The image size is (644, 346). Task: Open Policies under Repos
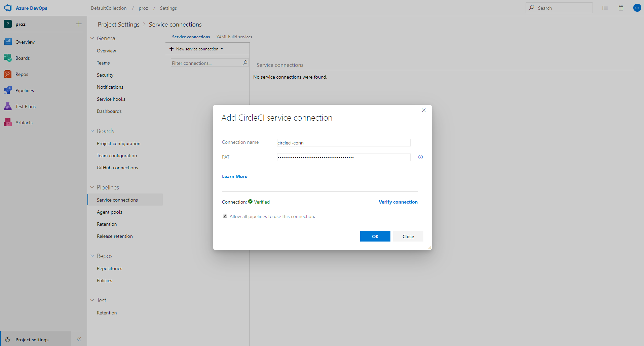tap(104, 280)
